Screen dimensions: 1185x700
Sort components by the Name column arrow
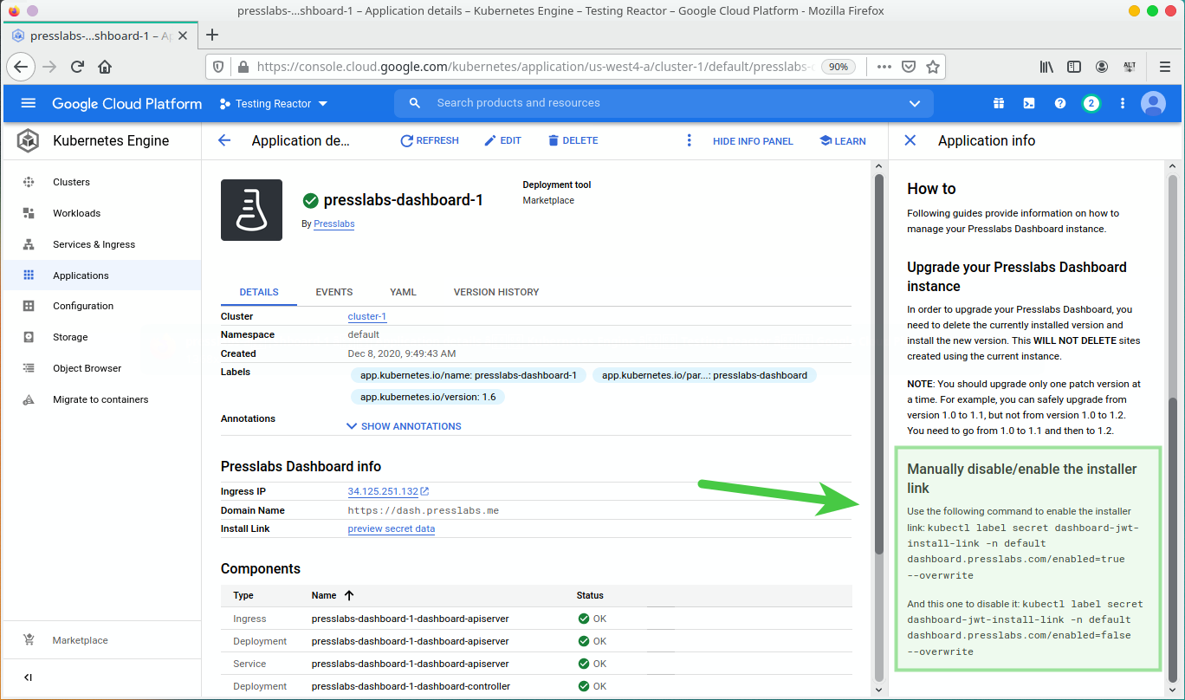pos(349,595)
